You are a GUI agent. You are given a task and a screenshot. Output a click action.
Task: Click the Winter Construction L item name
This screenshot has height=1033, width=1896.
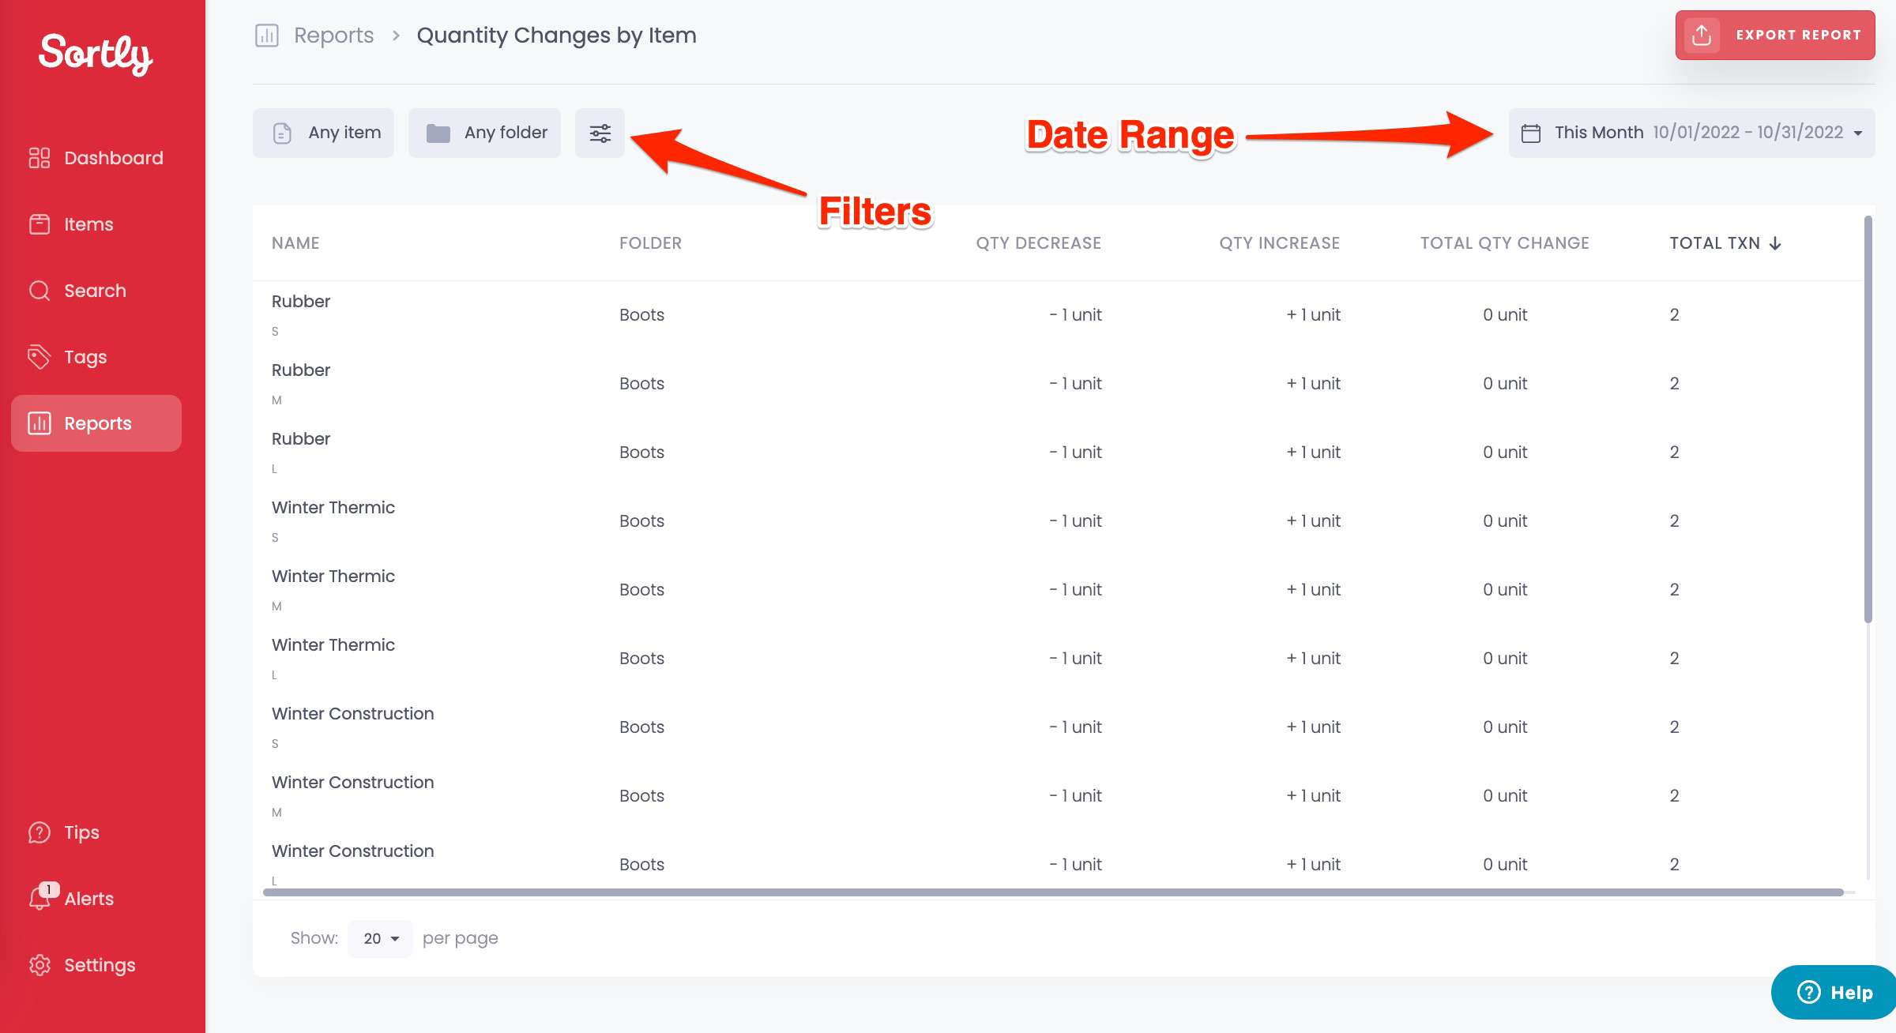pyautogui.click(x=353, y=851)
